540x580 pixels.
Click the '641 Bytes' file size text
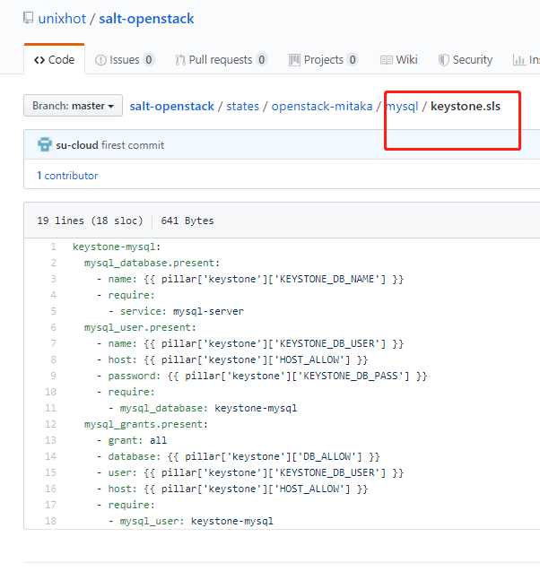pos(187,221)
